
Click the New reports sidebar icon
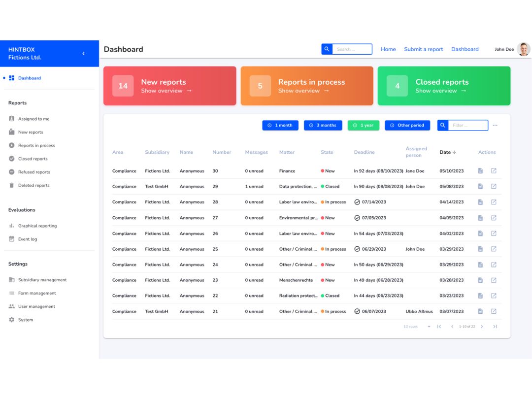(11, 132)
